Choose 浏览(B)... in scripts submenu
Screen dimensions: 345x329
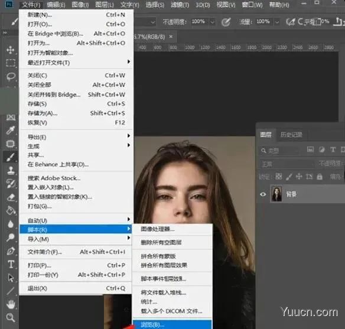pyautogui.click(x=172, y=325)
